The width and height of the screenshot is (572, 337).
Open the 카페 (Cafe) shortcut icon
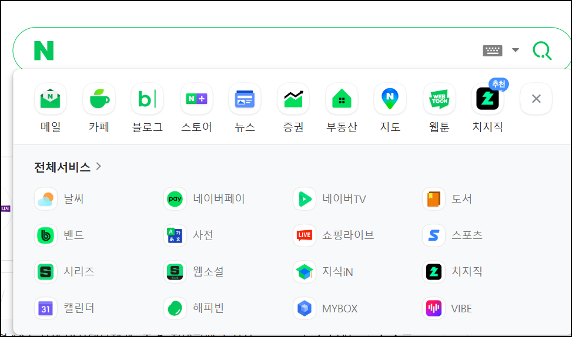[x=99, y=99]
